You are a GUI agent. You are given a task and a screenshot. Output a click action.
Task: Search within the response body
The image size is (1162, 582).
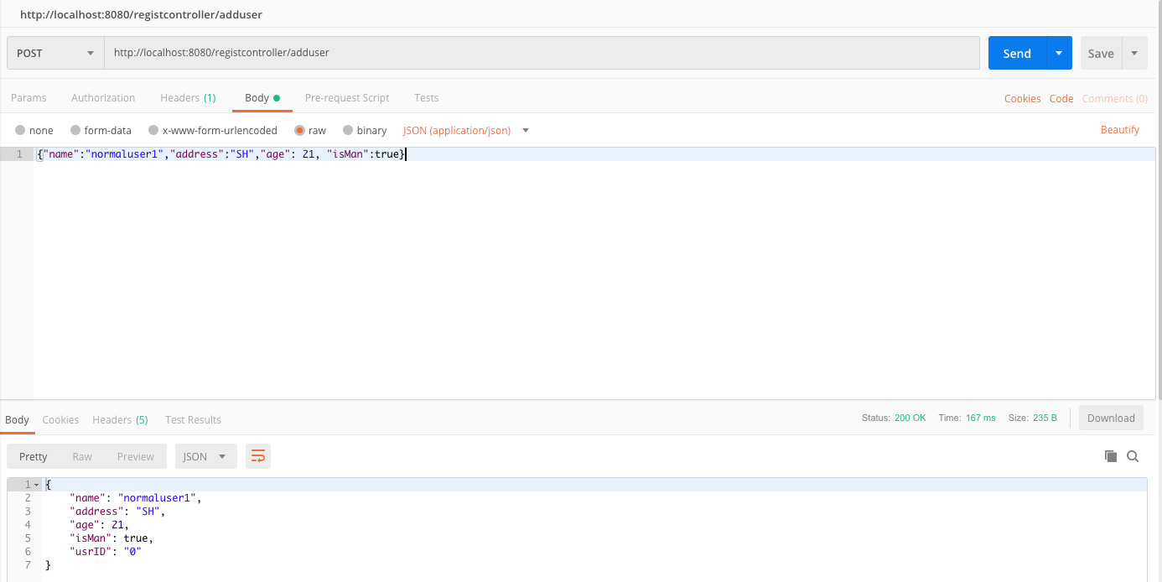tap(1133, 456)
